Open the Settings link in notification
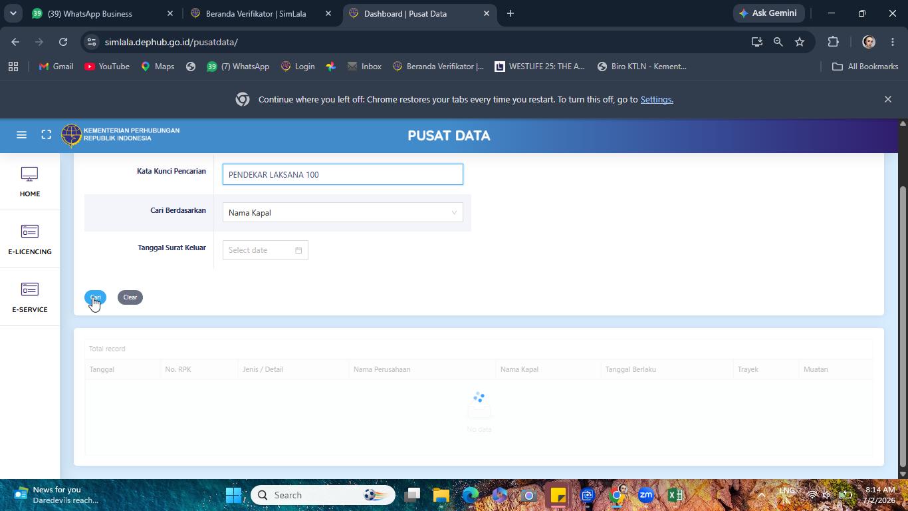 tap(657, 99)
